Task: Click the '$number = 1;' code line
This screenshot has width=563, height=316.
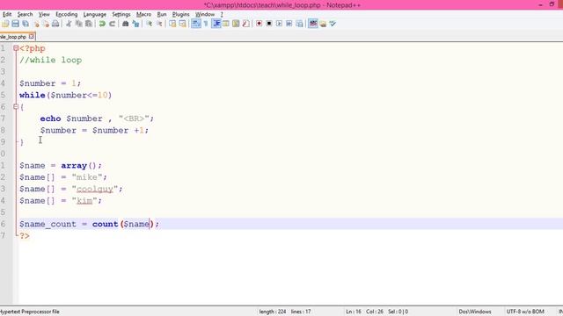Action: pos(50,83)
